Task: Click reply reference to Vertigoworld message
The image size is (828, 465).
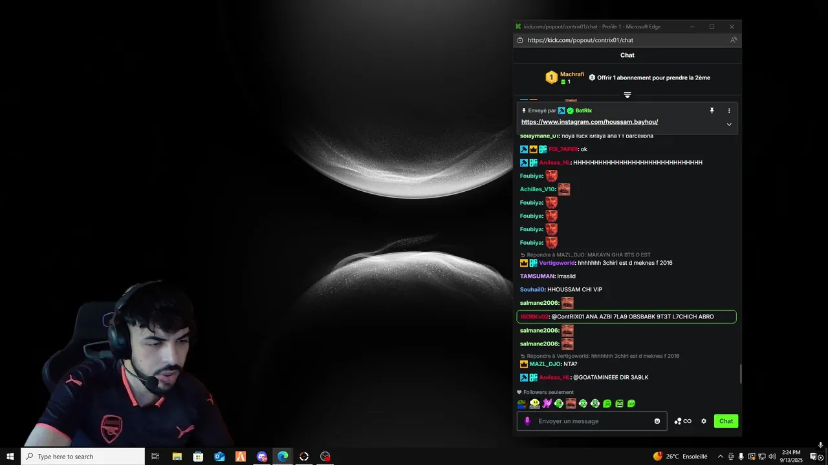Action: 600,356
